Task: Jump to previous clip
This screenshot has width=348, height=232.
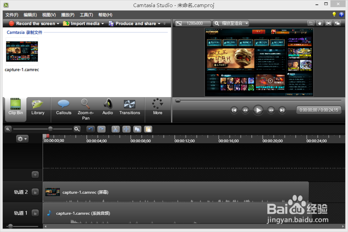Action: tap(234, 110)
